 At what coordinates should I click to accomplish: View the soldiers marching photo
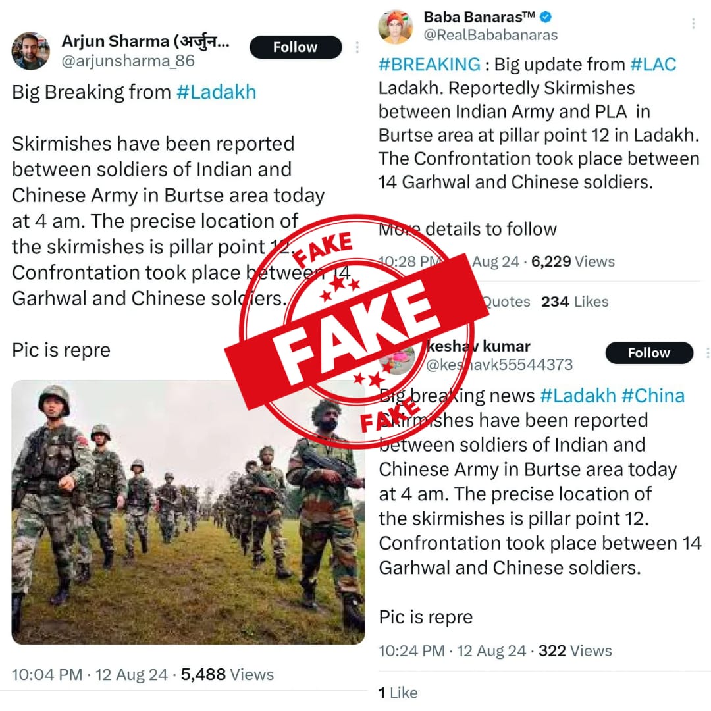(188, 512)
